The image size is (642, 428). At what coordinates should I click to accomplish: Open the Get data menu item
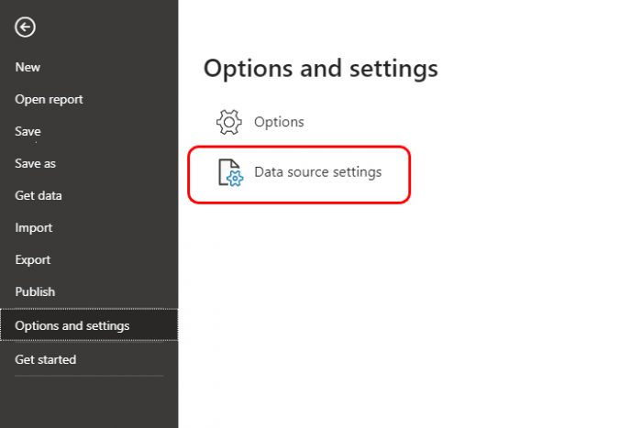[x=39, y=195]
